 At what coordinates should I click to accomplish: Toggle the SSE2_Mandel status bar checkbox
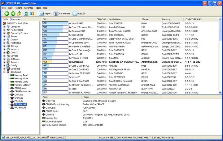click(3, 137)
